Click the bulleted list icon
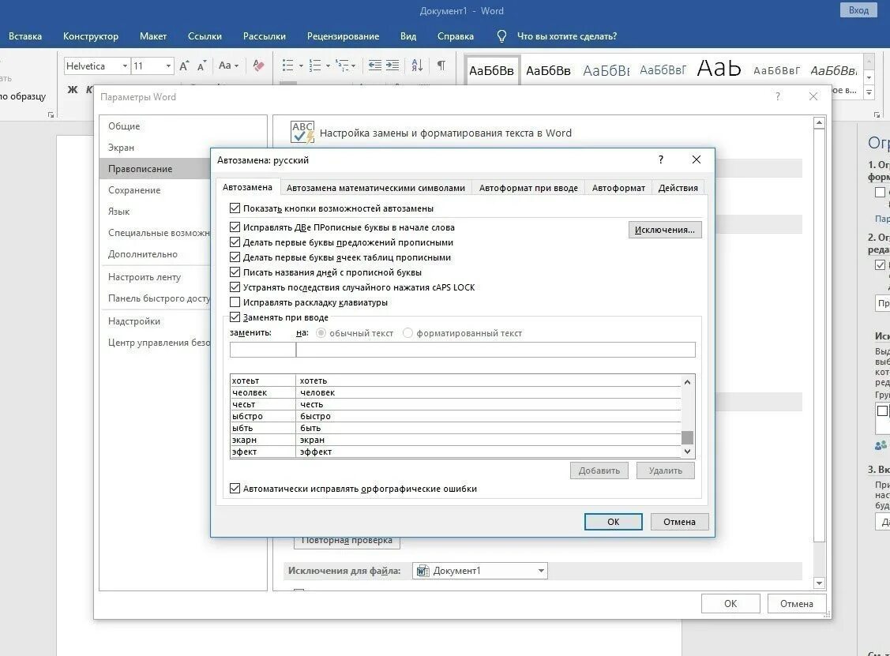This screenshot has height=656, width=890. point(287,66)
